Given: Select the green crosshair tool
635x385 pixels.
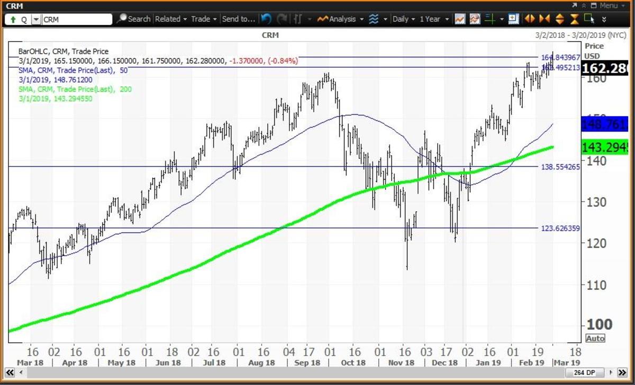Looking at the screenshot, I should pyautogui.click(x=490, y=19).
